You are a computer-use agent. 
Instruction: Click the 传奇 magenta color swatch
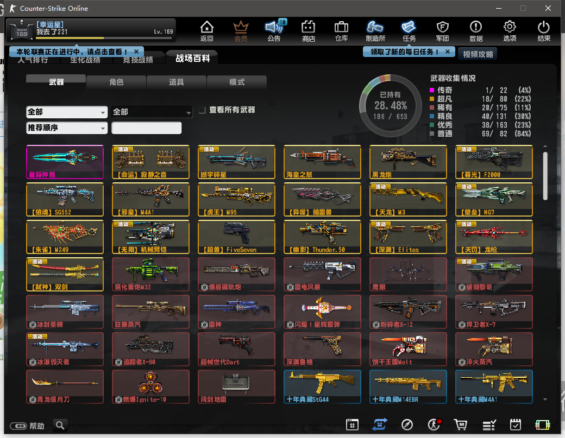tap(432, 90)
